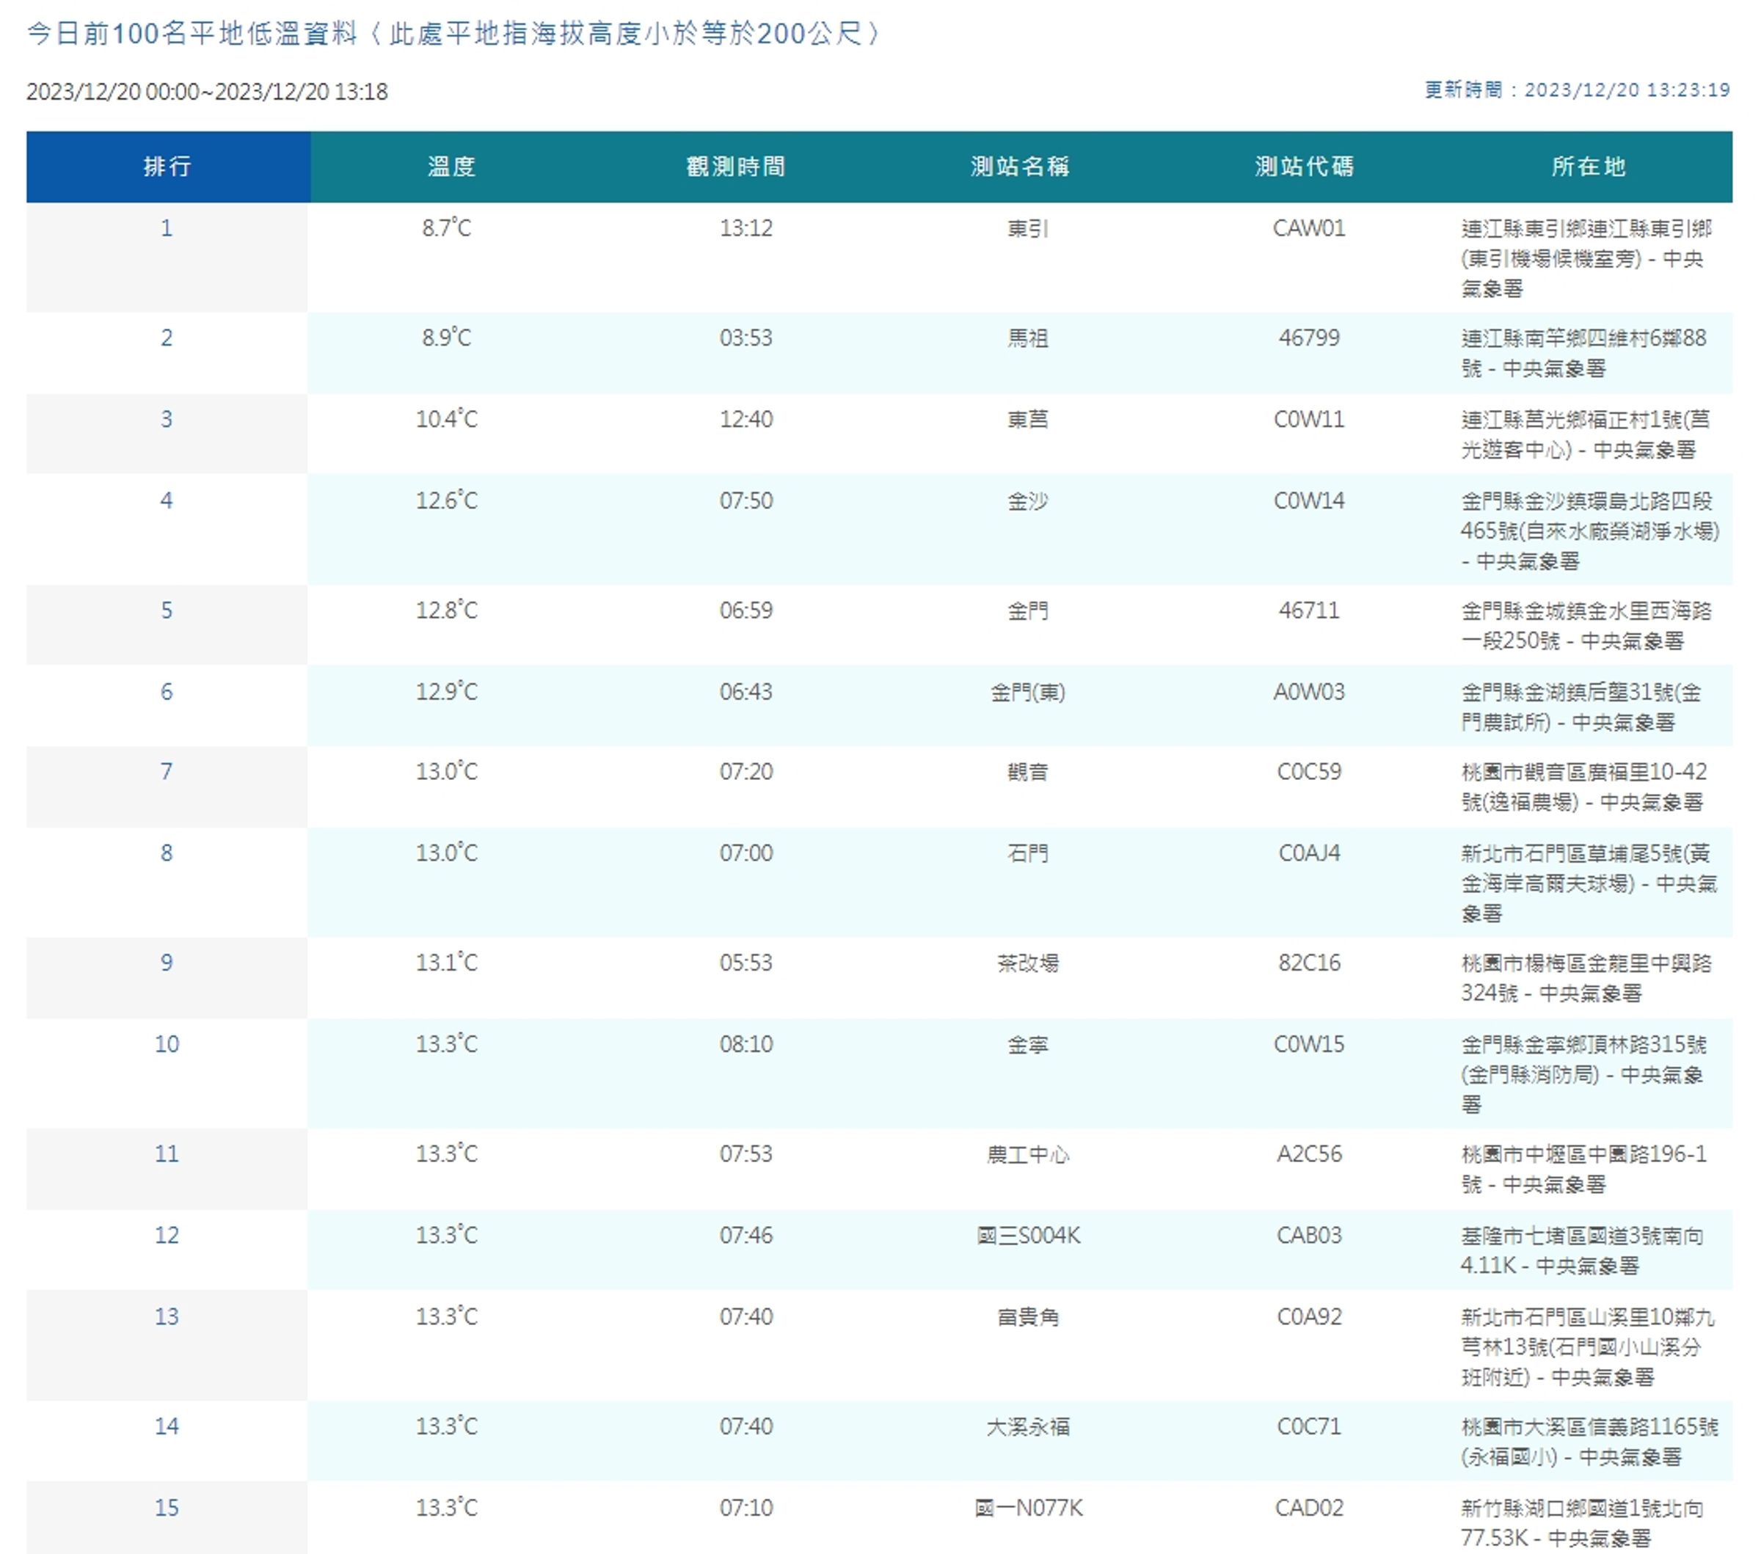Image resolution: width=1761 pixels, height=1554 pixels.
Task: Click the date range 2023/12/20 00:00~13:18
Action: tap(207, 91)
